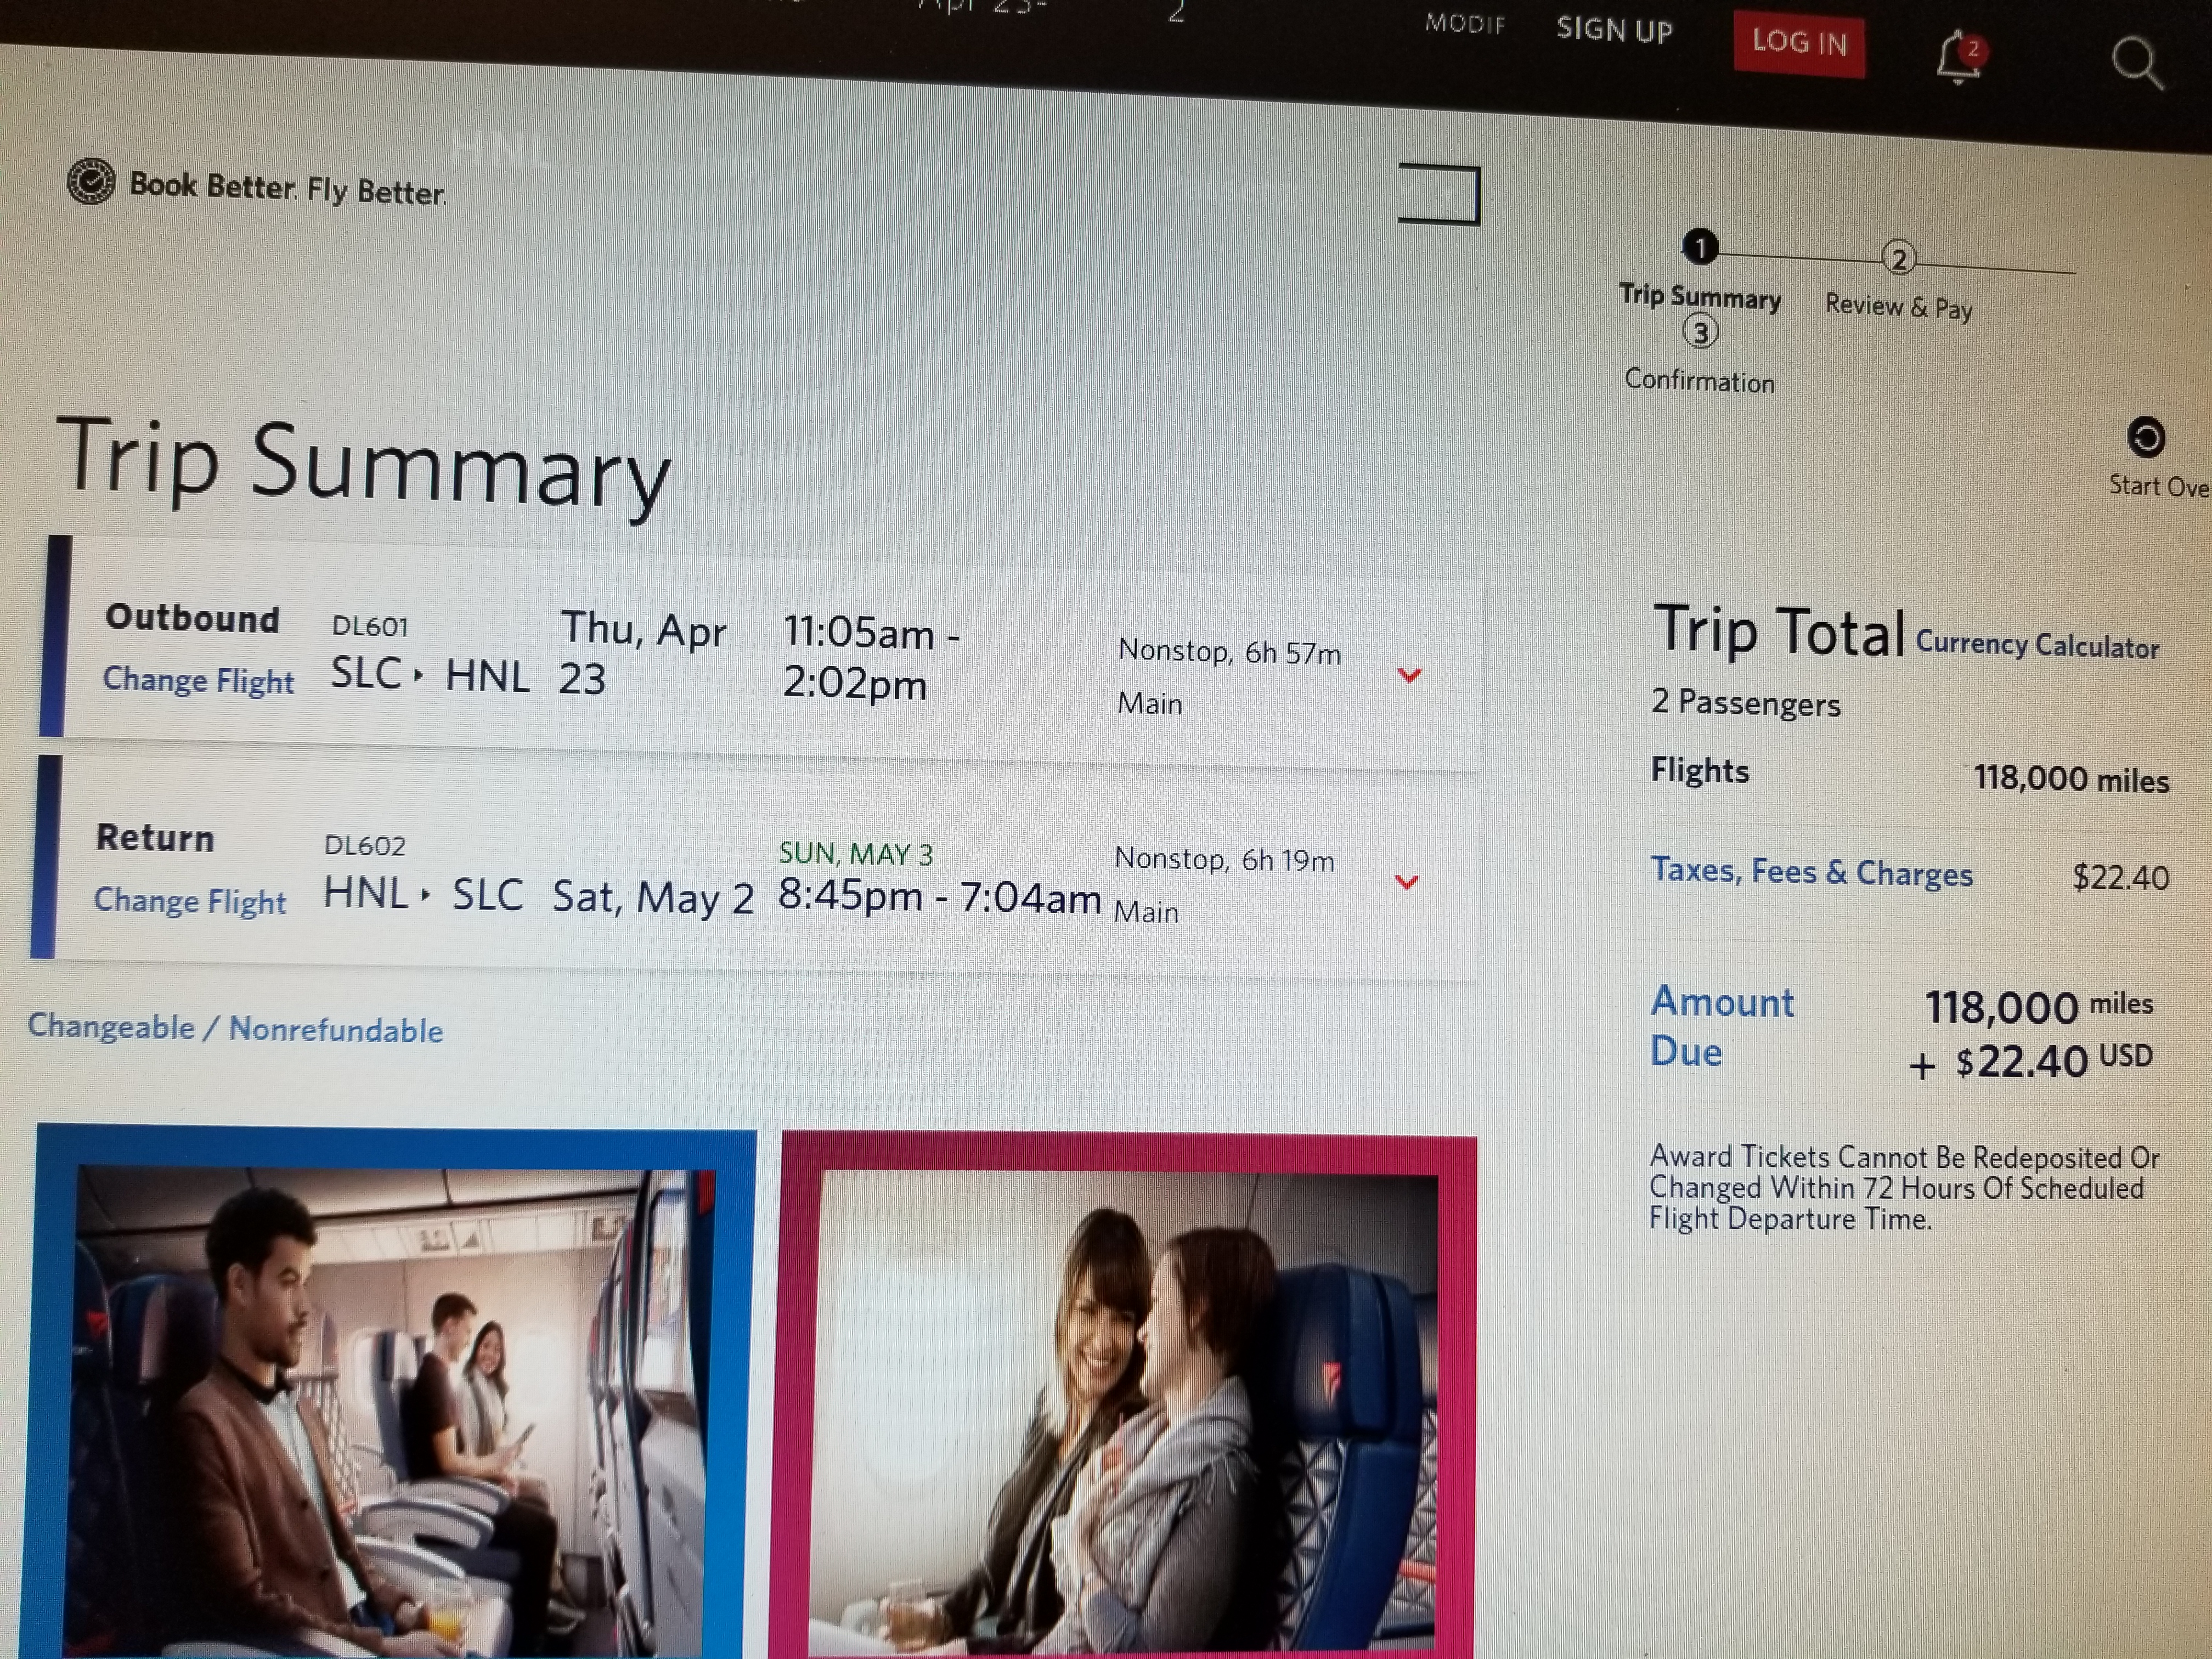This screenshot has width=2212, height=1659.
Task: Click the SLC to HNL route text
Action: click(x=430, y=675)
